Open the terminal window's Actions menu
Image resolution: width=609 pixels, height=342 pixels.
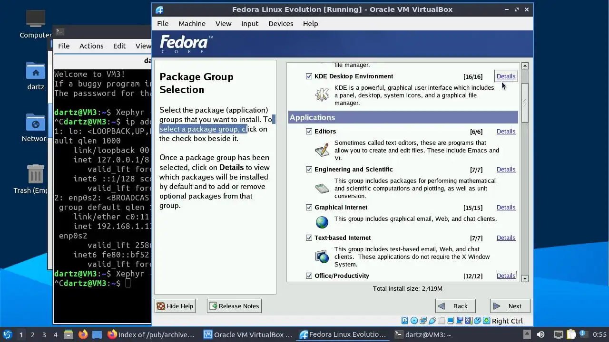click(x=91, y=46)
